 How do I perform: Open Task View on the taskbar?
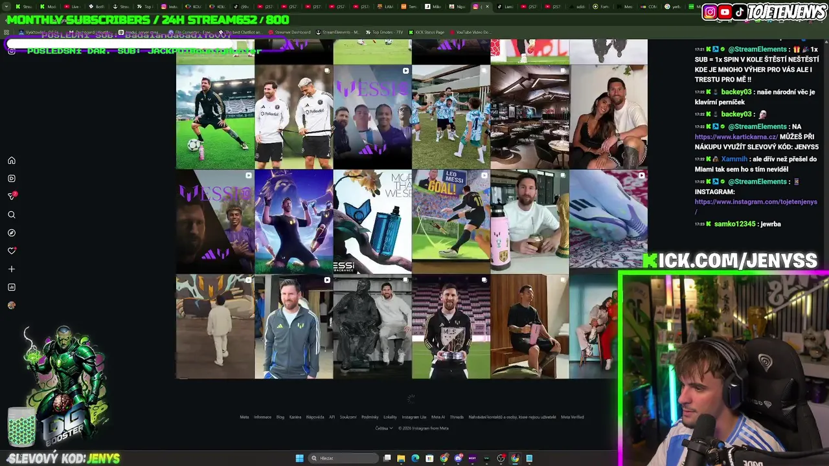[387, 458]
